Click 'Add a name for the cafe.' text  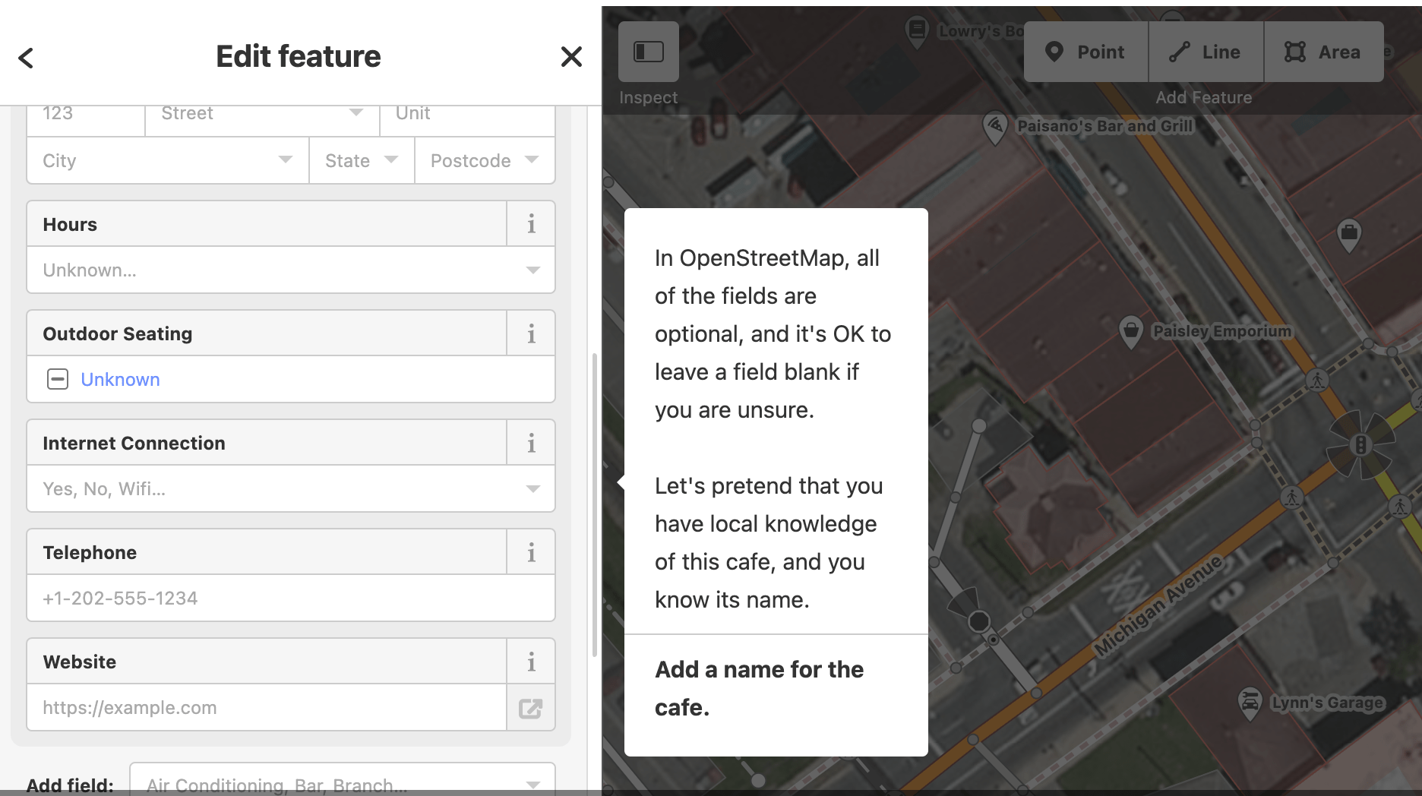[760, 688]
